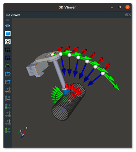Set camera to +Z view

[8, 122]
